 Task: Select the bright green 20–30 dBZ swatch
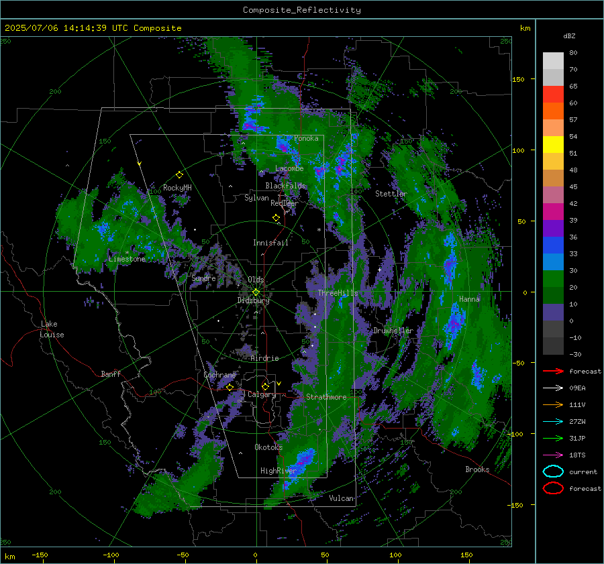(x=553, y=278)
